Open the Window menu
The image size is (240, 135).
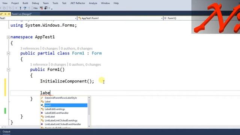click(x=105, y=3)
